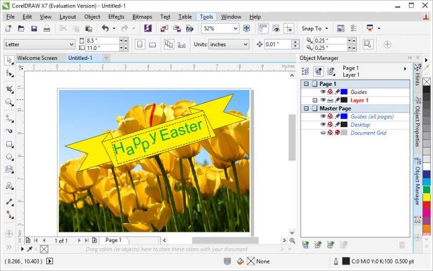Click the Options icon on standard toolbar
Viewport: 433px width, 271px height.
pyautogui.click(x=353, y=28)
